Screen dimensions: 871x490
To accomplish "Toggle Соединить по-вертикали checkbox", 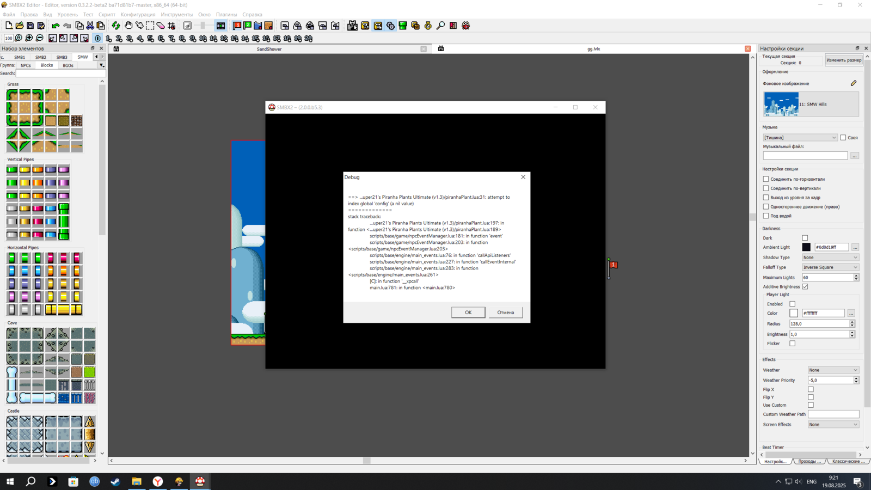I will (x=766, y=188).
